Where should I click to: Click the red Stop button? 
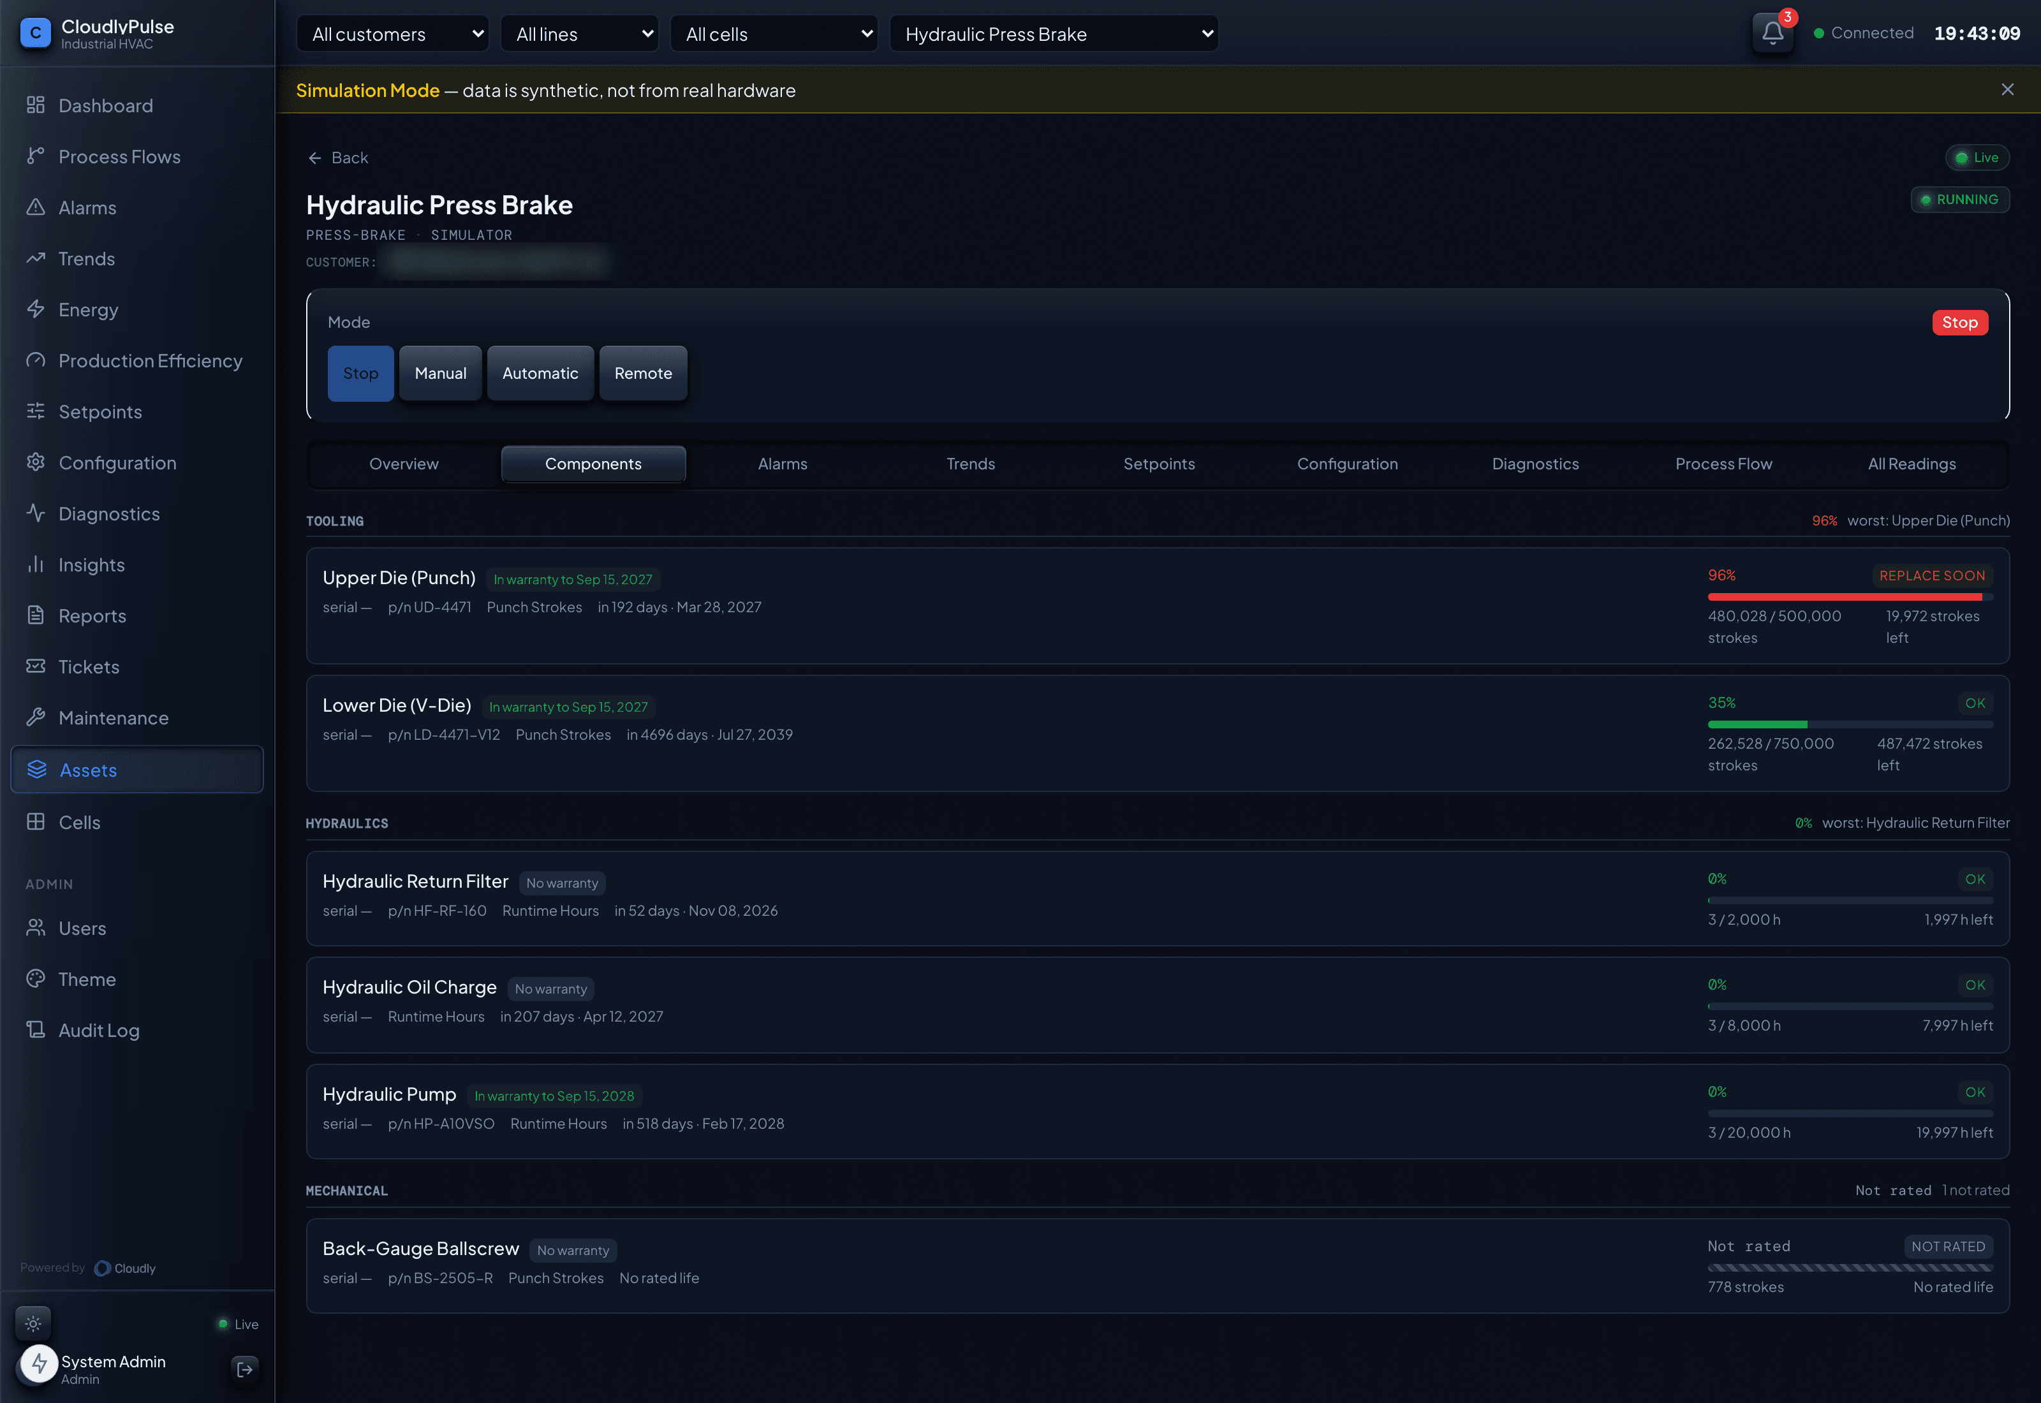click(x=1959, y=323)
